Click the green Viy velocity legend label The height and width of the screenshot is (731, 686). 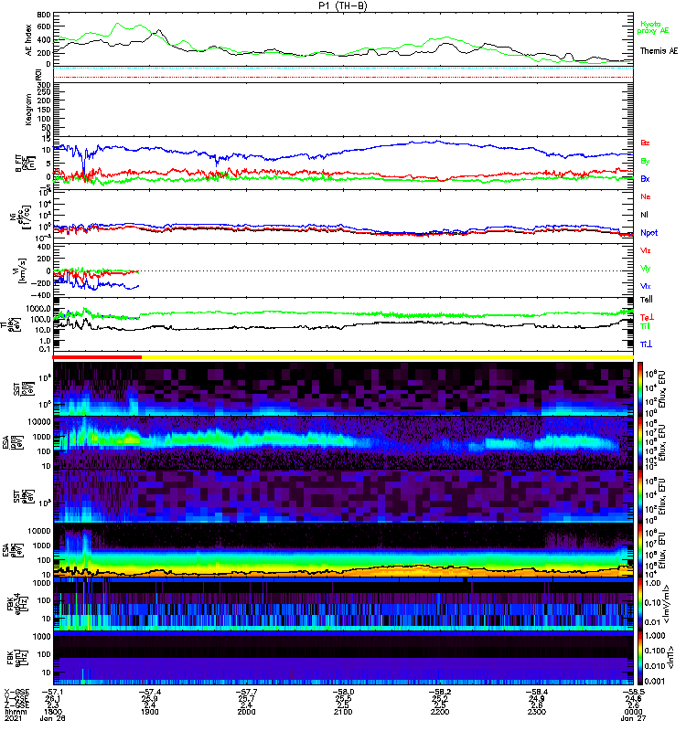coord(646,269)
